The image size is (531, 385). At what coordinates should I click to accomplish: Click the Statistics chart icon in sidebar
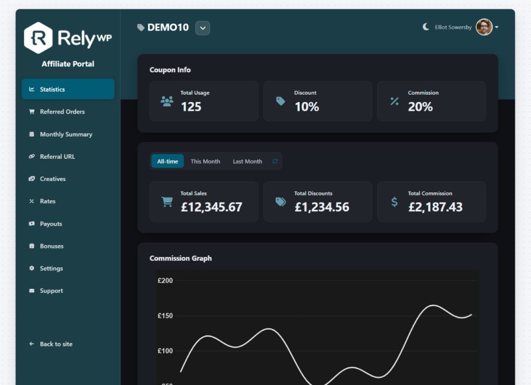click(32, 89)
